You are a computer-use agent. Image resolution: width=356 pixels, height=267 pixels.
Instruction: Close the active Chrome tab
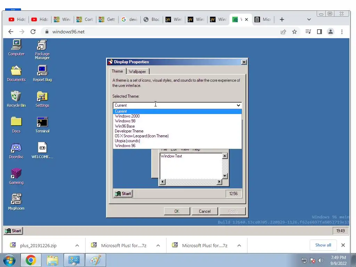(246, 19)
